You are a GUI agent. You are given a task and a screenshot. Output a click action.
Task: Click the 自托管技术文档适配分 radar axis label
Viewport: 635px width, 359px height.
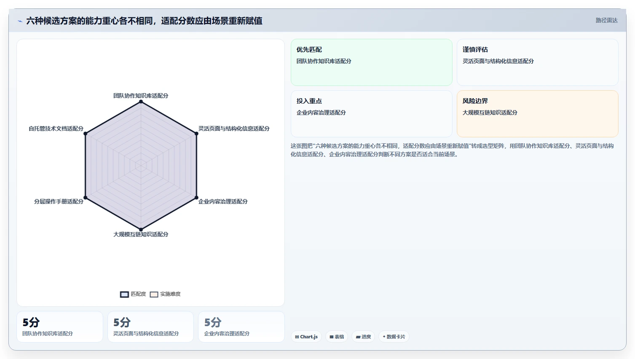(x=56, y=129)
